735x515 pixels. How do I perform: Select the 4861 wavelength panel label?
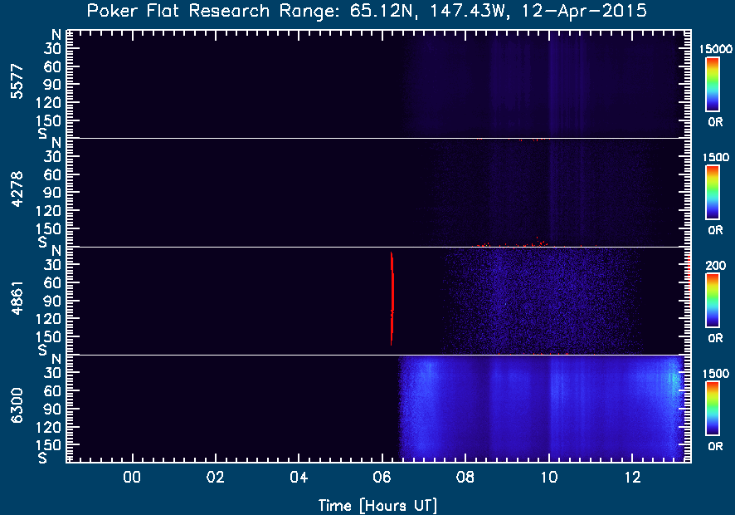(x=17, y=298)
